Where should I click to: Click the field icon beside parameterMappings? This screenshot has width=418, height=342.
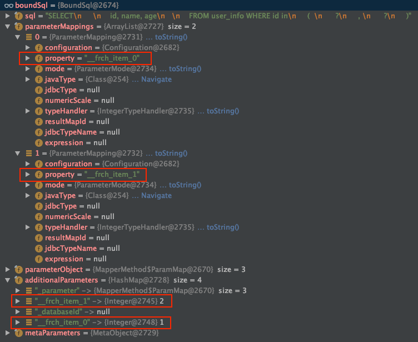point(18,26)
